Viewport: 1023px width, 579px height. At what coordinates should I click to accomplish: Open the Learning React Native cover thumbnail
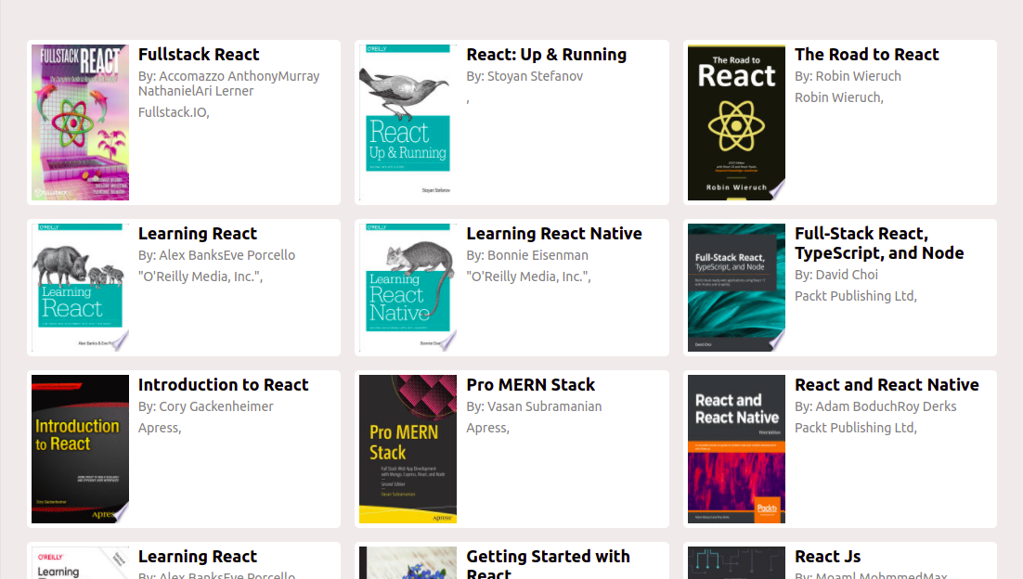[408, 287]
